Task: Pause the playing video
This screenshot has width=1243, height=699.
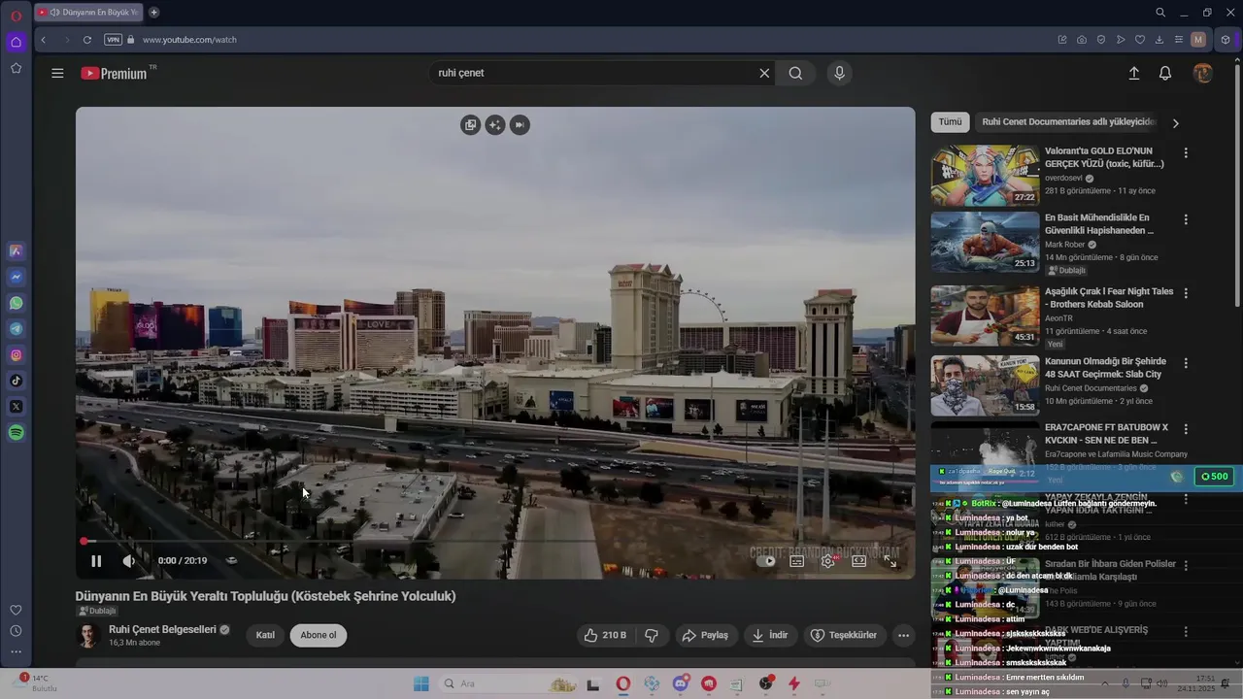Action: (x=96, y=560)
